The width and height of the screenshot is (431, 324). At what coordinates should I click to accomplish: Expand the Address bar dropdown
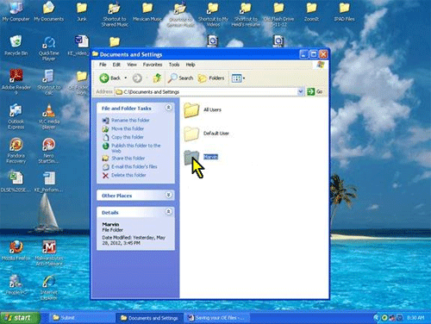coord(300,91)
